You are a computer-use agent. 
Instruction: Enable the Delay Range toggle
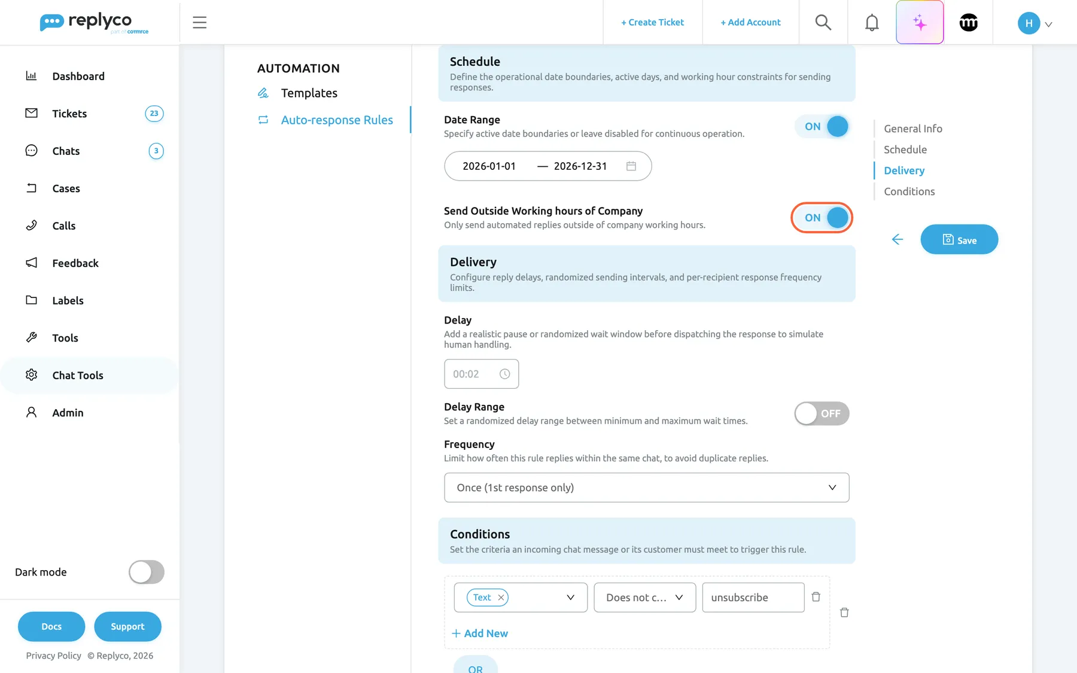point(822,413)
